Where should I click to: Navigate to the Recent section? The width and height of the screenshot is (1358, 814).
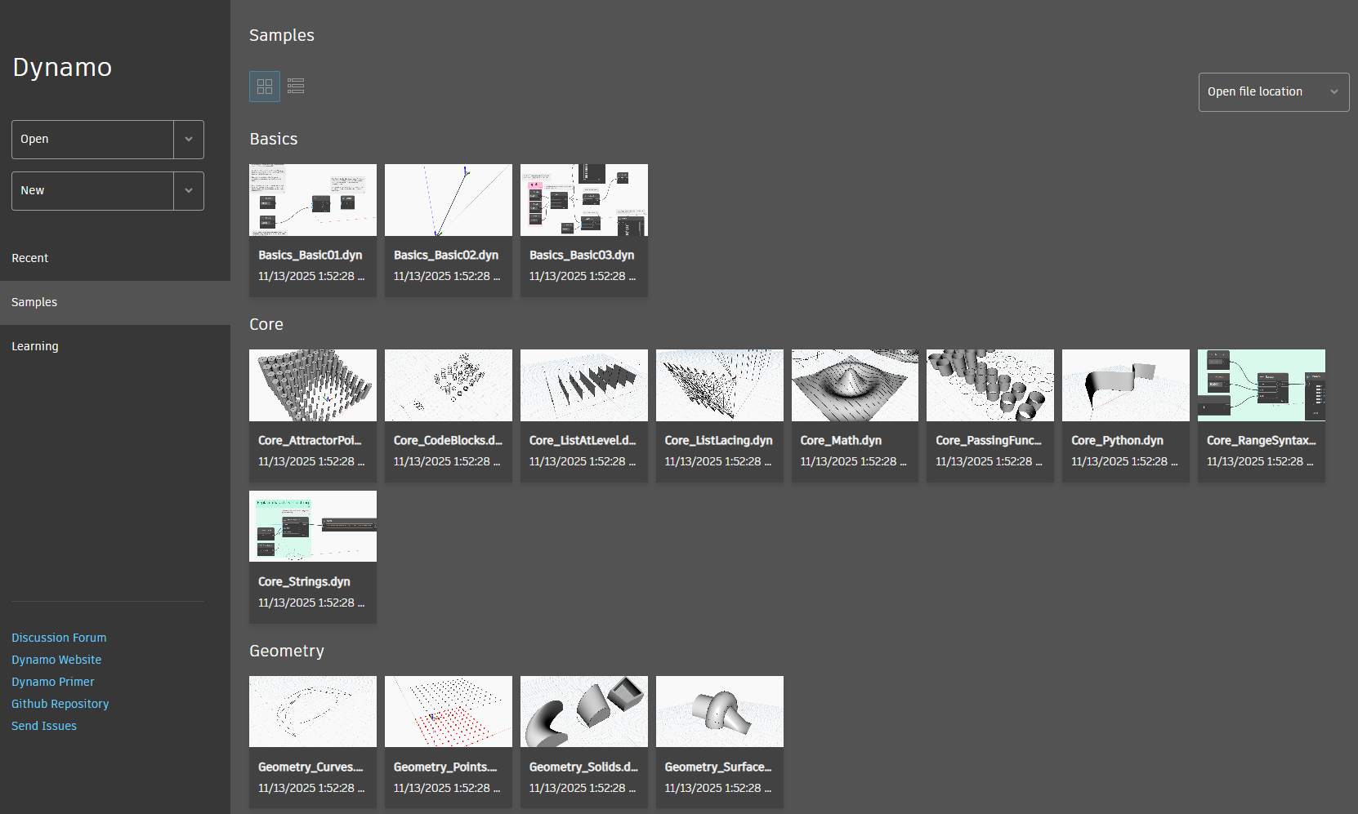(x=29, y=257)
